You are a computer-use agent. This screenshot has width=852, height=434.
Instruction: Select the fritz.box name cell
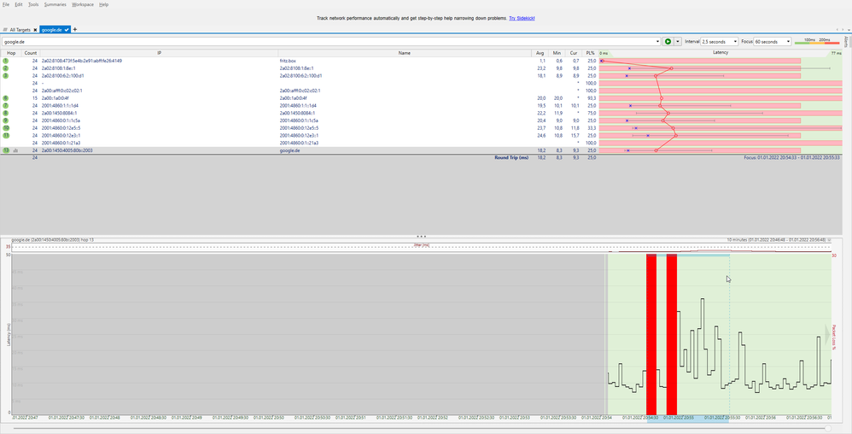(288, 61)
